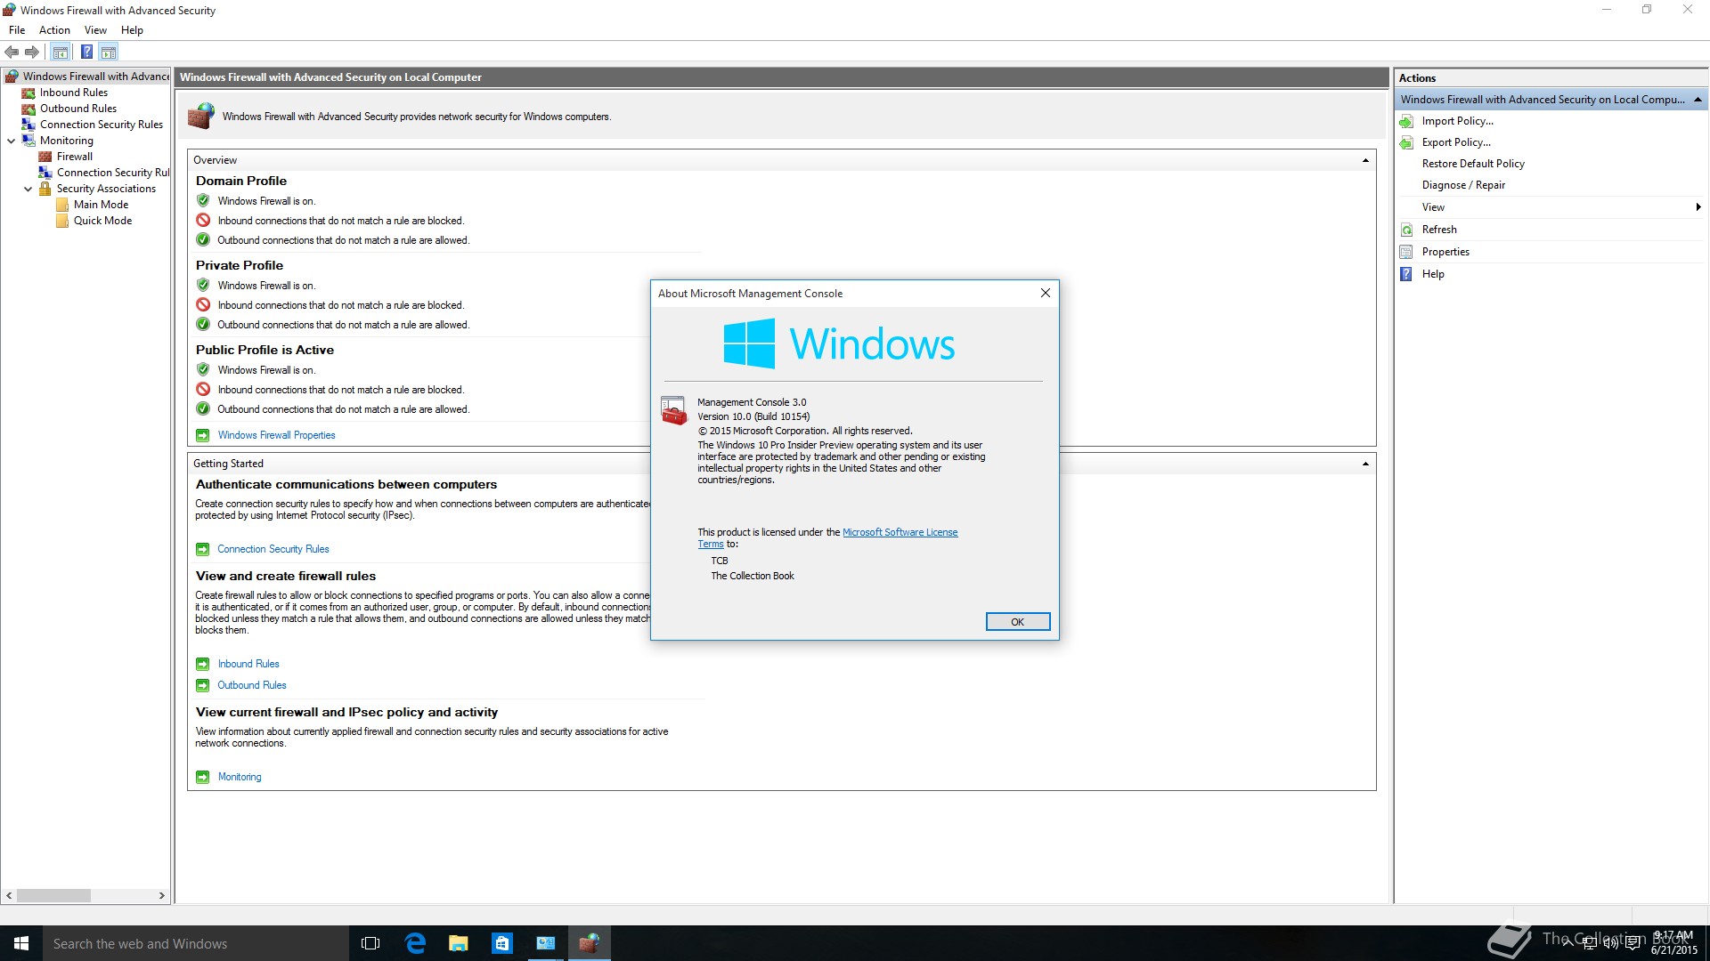
Task: Click Private Profile inbound blocked icon
Action: tap(203, 304)
